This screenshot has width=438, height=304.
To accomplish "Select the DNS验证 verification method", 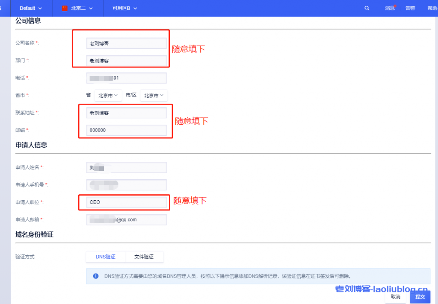I will coord(105,257).
